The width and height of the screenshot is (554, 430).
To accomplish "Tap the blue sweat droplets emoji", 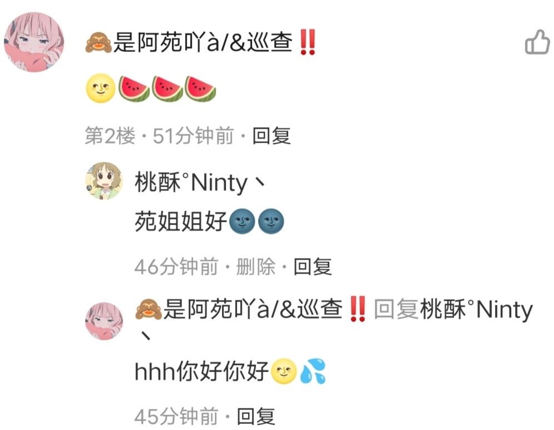I will 313,372.
